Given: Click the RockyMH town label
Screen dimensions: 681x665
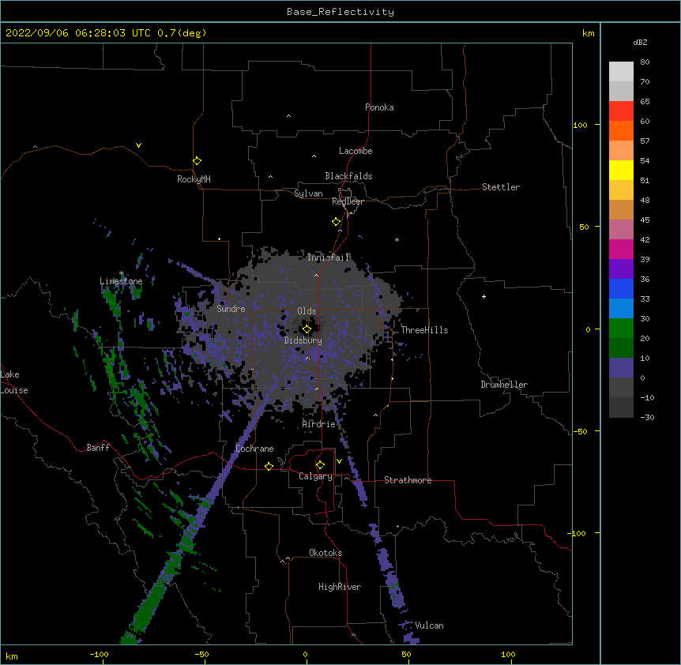Looking at the screenshot, I should 194,179.
